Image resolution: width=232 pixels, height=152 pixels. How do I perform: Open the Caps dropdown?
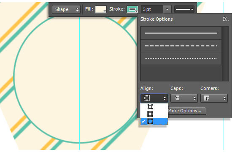(184, 98)
